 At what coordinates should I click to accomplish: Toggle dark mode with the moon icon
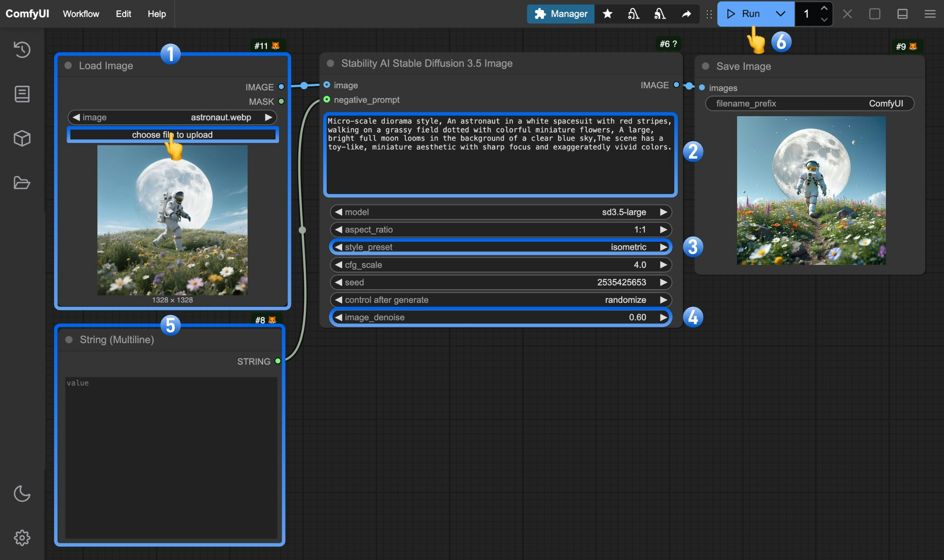pyautogui.click(x=22, y=493)
